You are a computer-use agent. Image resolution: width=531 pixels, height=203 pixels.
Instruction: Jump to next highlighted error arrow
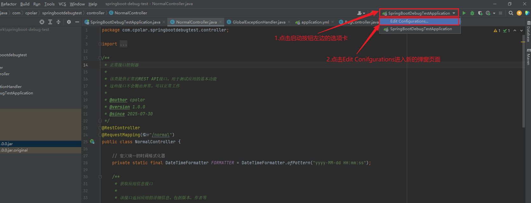point(521,30)
